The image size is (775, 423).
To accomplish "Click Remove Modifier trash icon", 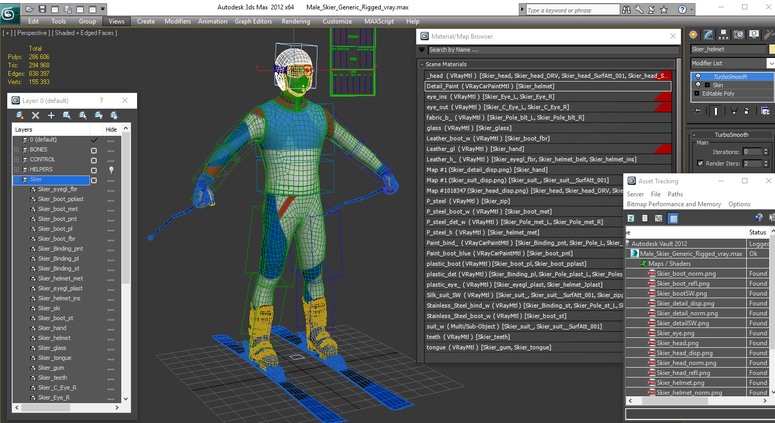I will click(x=747, y=111).
